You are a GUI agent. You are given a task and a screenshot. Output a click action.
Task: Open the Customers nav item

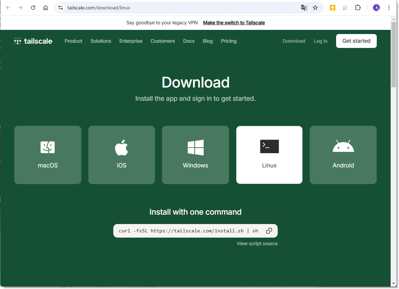[x=163, y=41]
